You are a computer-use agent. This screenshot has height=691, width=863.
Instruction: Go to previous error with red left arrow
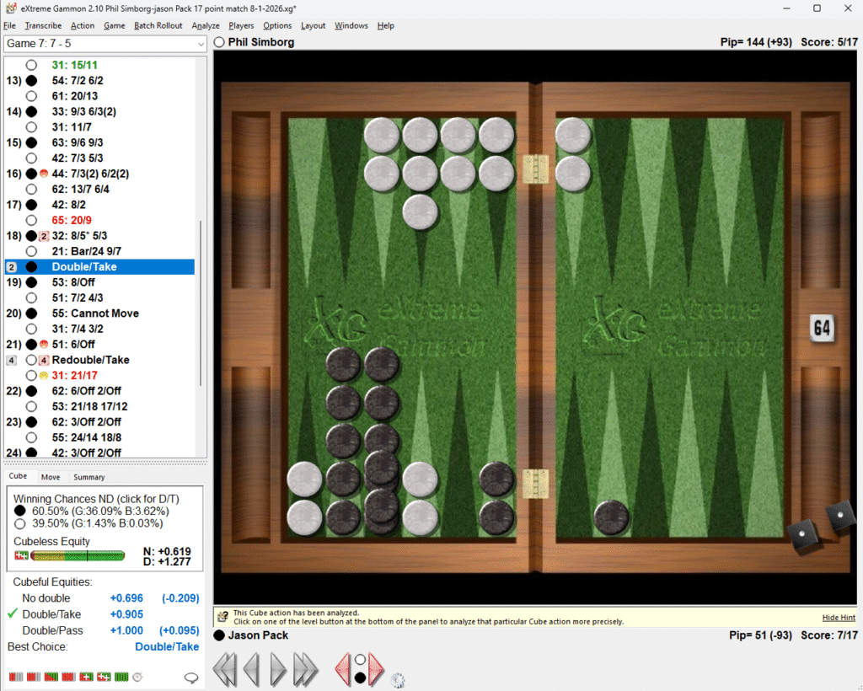(x=343, y=670)
